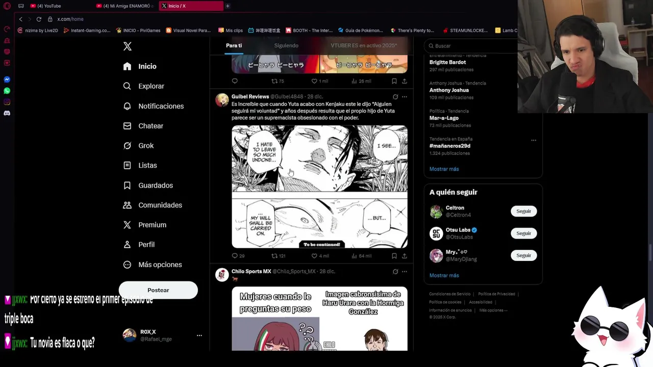Viewport: 653px width, 367px height.
Task: Click the Comunidades people icon in sidebar
Action: (127, 205)
